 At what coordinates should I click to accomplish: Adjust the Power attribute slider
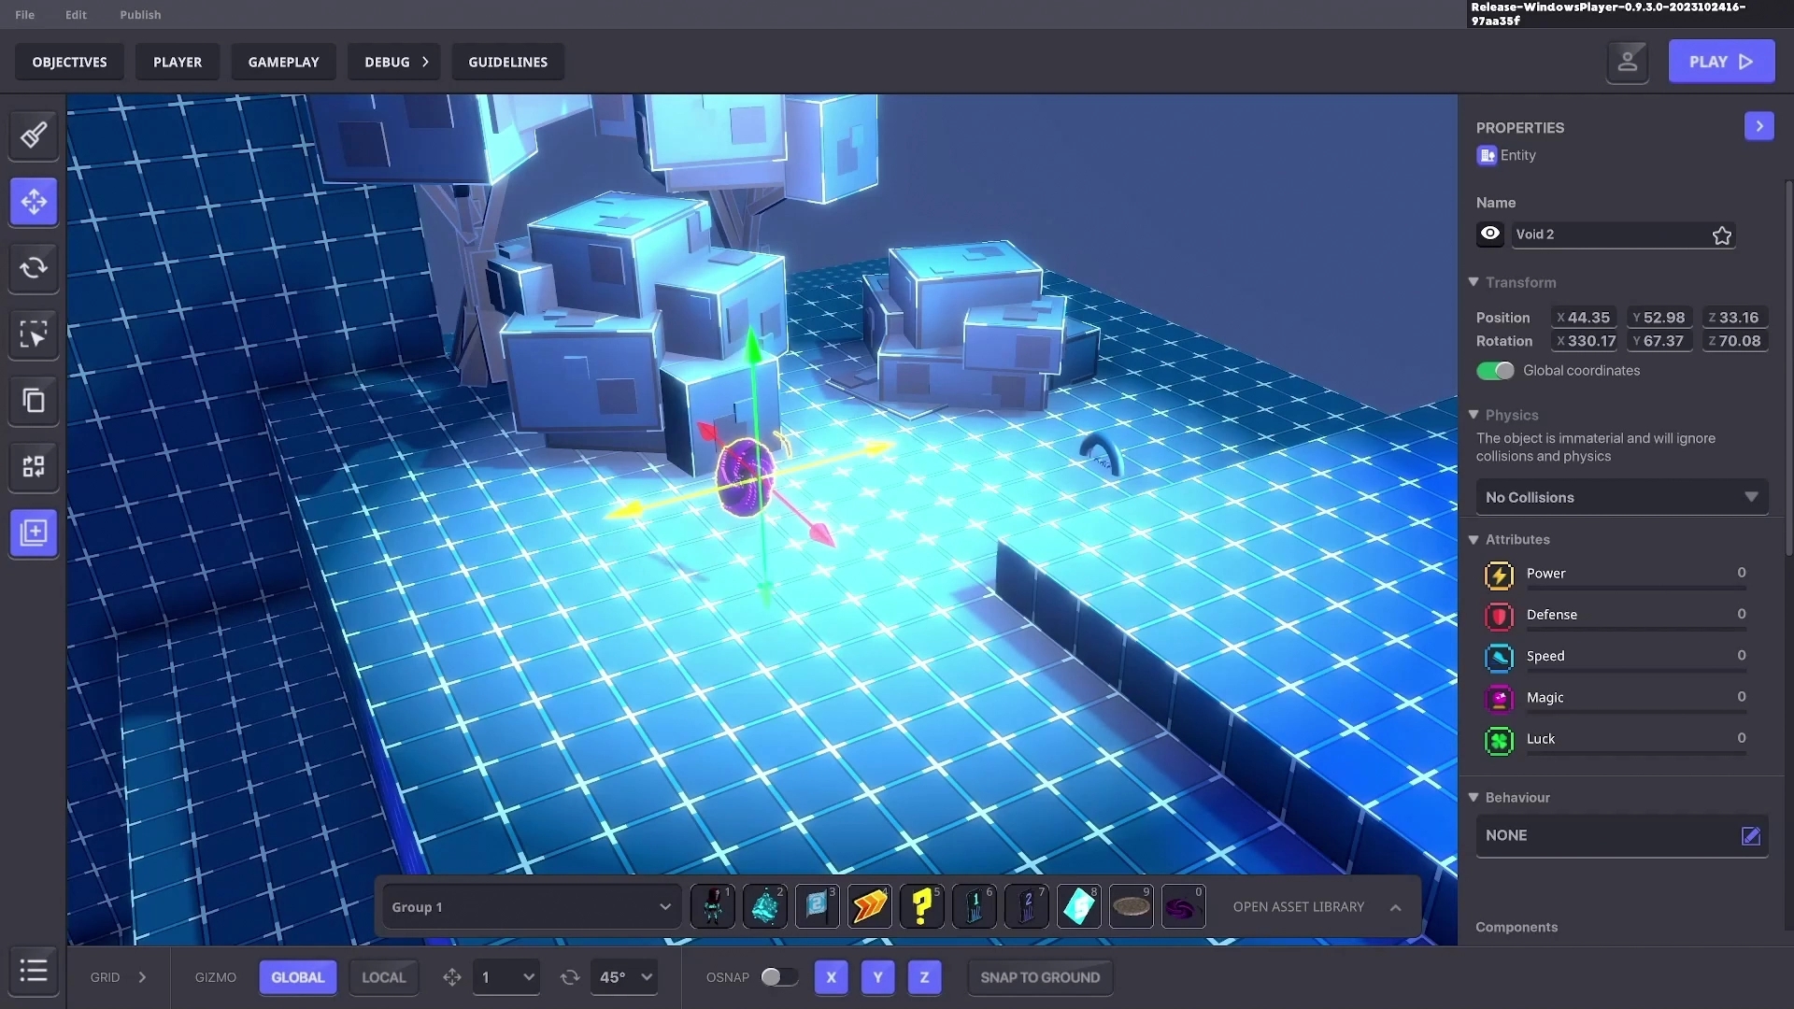click(1635, 589)
